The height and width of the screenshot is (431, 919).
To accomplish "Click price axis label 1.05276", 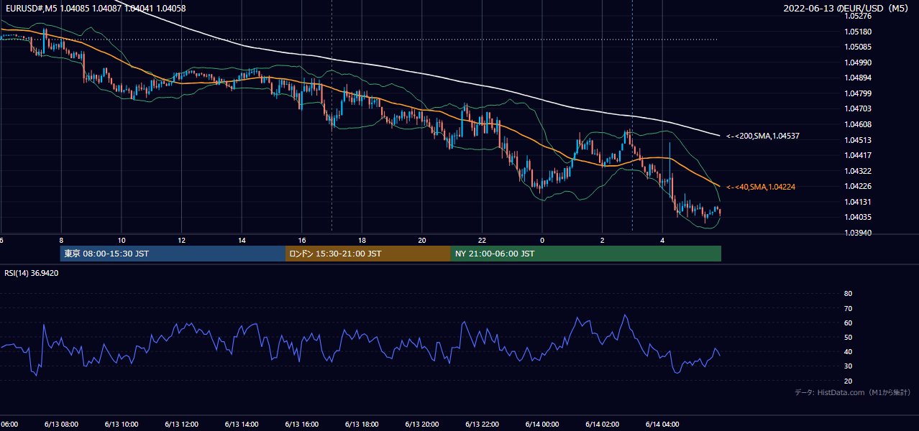I will point(859,17).
